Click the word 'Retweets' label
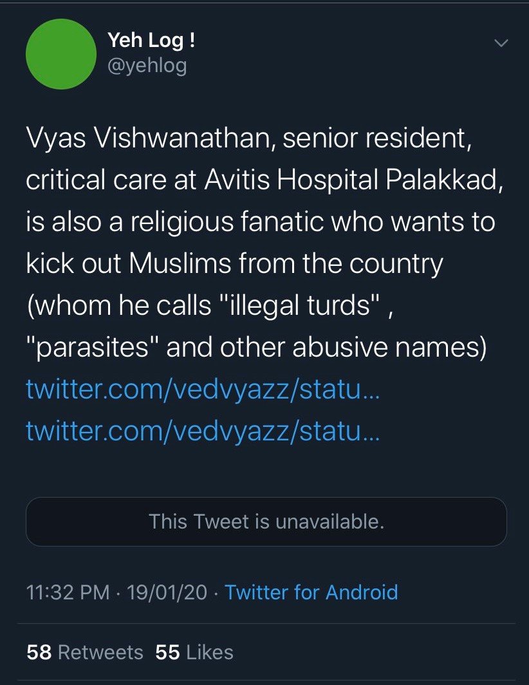This screenshot has height=685, width=529. [x=100, y=652]
